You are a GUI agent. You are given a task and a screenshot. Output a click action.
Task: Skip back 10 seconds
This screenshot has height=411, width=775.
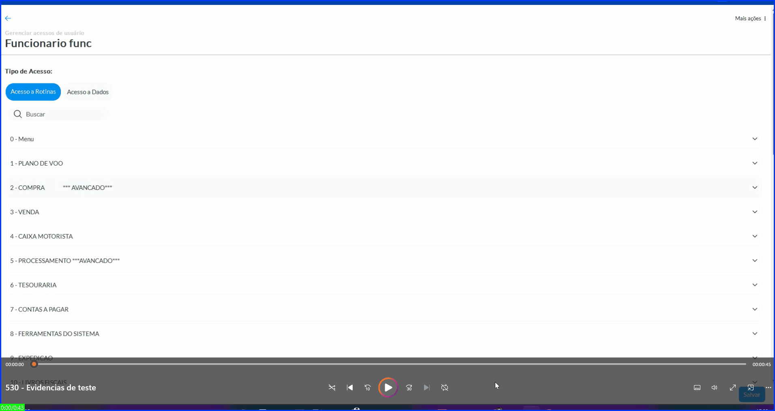tap(368, 388)
